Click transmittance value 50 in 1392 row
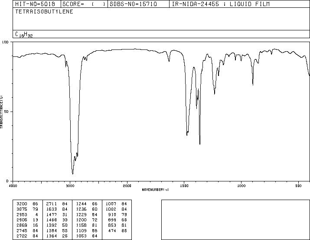Image resolution: width=310 pixels, height=240 pixels. click(x=65, y=225)
